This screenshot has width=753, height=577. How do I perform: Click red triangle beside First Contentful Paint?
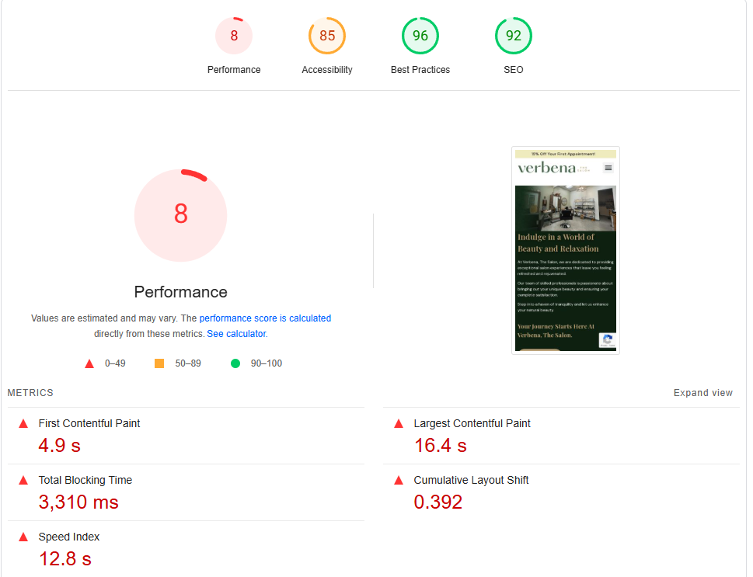[23, 423]
